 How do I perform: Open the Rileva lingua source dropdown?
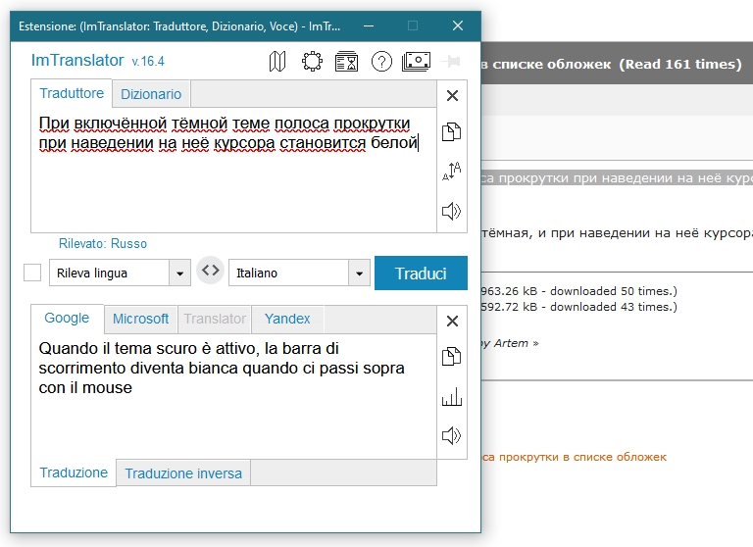click(x=120, y=273)
